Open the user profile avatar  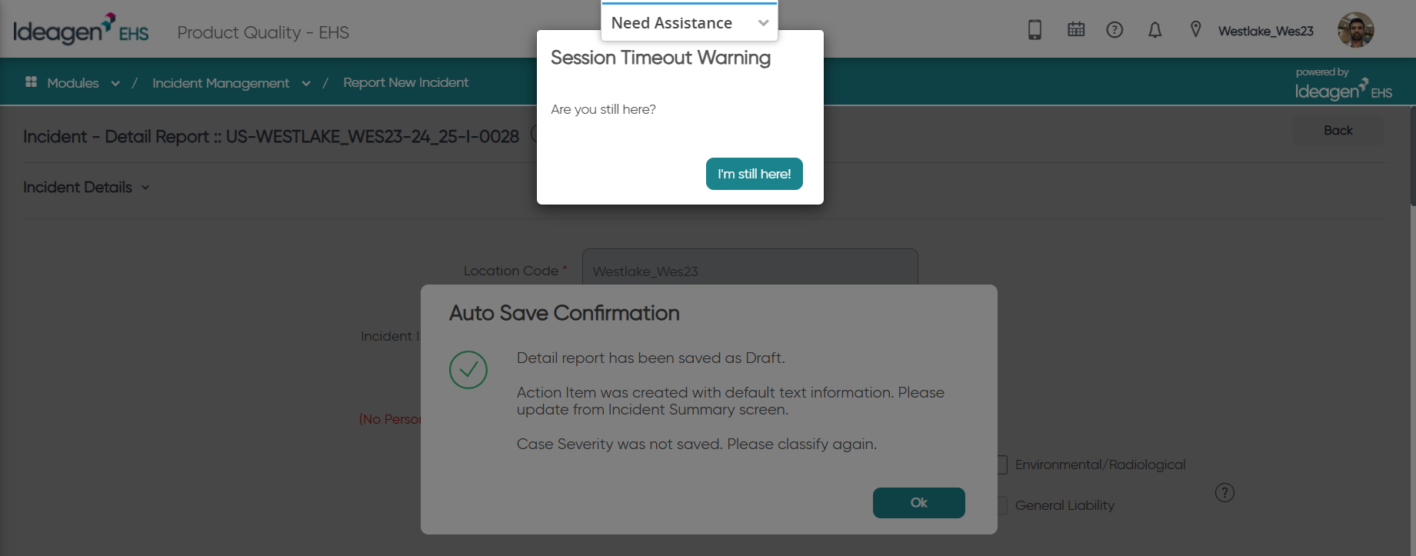pyautogui.click(x=1355, y=30)
